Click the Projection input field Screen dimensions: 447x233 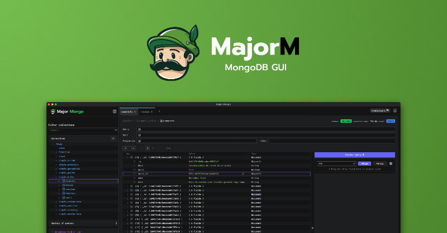click(197, 141)
